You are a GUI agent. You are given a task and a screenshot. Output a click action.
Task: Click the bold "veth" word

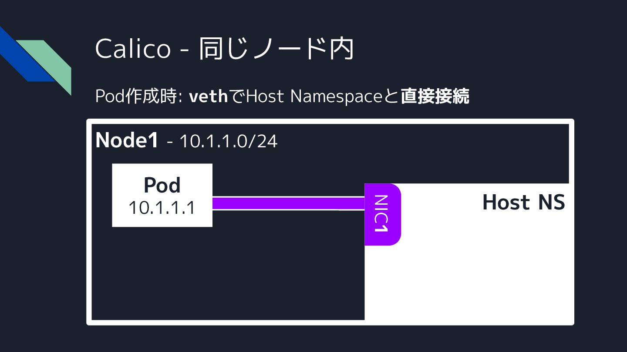click(x=208, y=96)
